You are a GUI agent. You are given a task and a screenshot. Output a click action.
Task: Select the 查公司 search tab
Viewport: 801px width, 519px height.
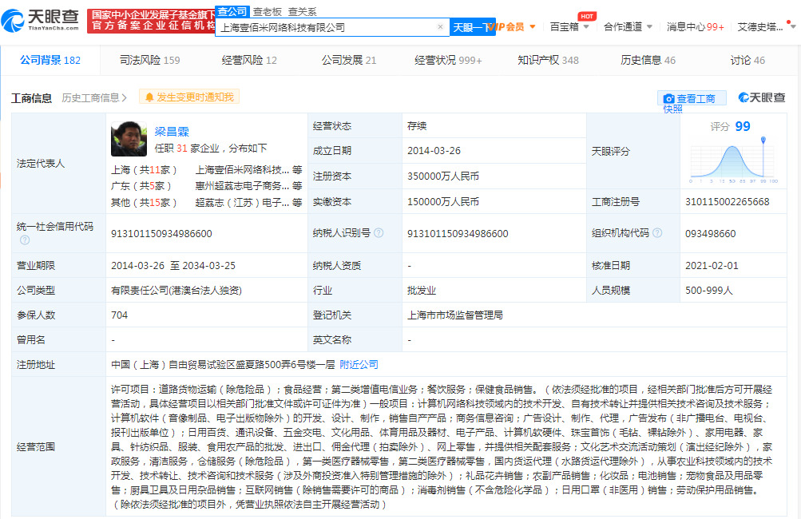tap(232, 11)
